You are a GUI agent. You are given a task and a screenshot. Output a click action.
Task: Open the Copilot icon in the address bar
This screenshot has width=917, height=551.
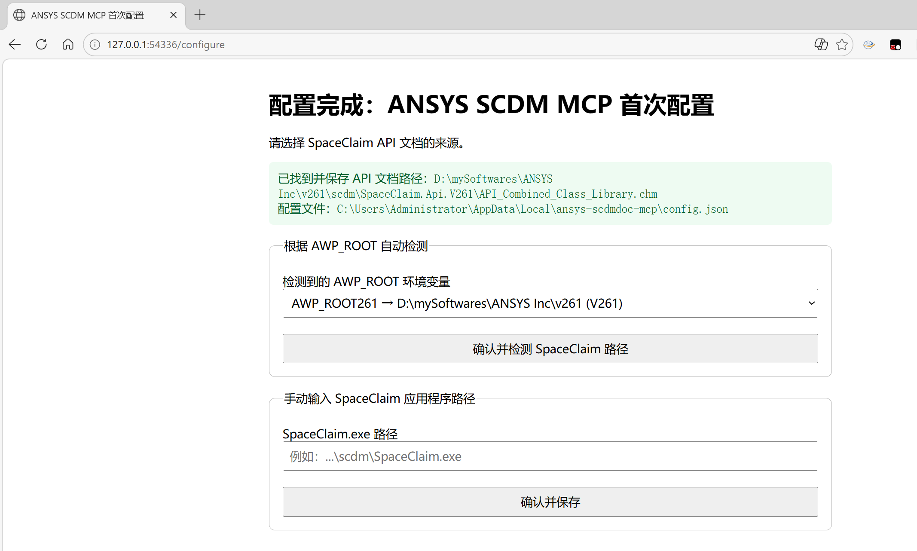[x=821, y=45]
